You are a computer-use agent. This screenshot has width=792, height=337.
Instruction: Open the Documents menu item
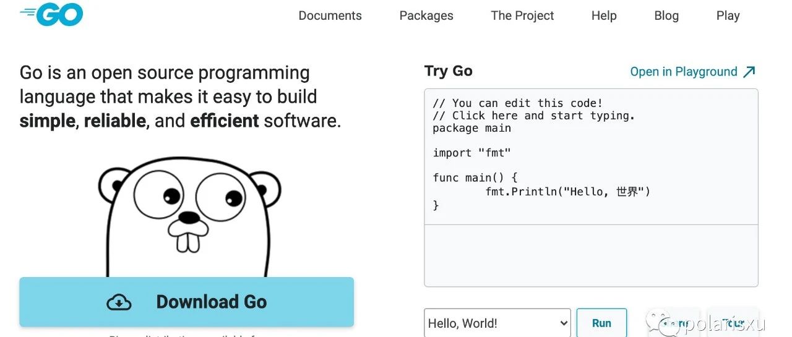pos(330,15)
